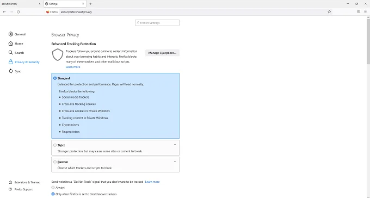
Task: Expand the Custom option chevron
Action: point(175,162)
